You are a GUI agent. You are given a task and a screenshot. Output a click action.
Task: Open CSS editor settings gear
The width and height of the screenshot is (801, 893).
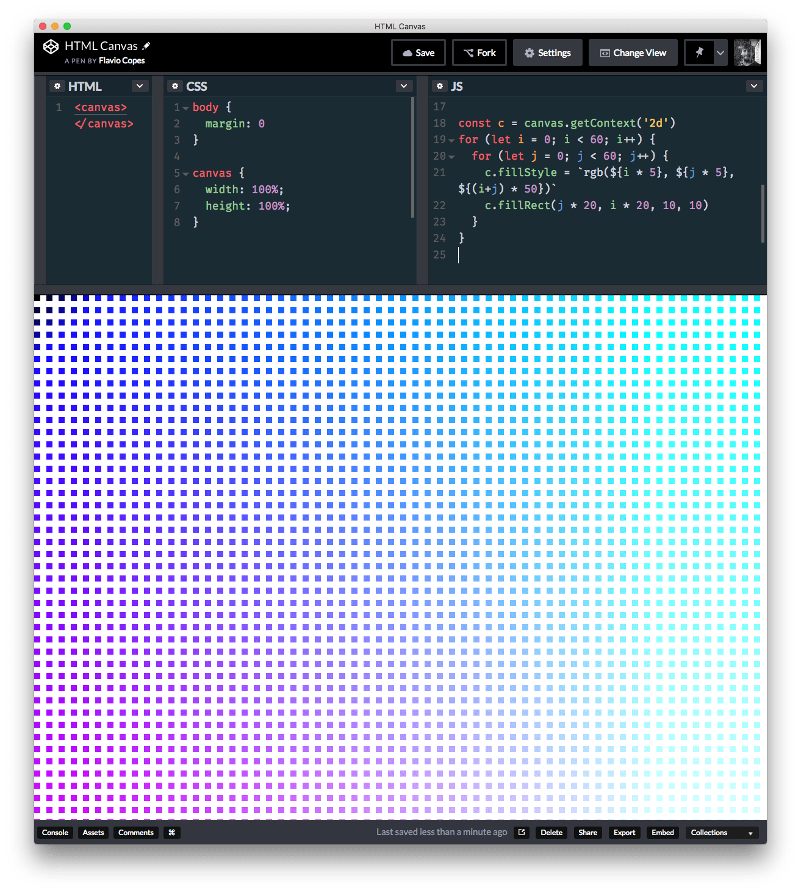click(x=175, y=87)
